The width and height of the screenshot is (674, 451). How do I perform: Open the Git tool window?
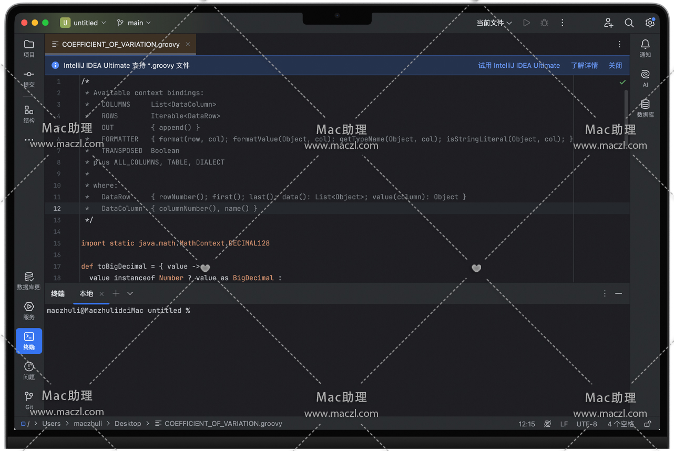(x=29, y=399)
